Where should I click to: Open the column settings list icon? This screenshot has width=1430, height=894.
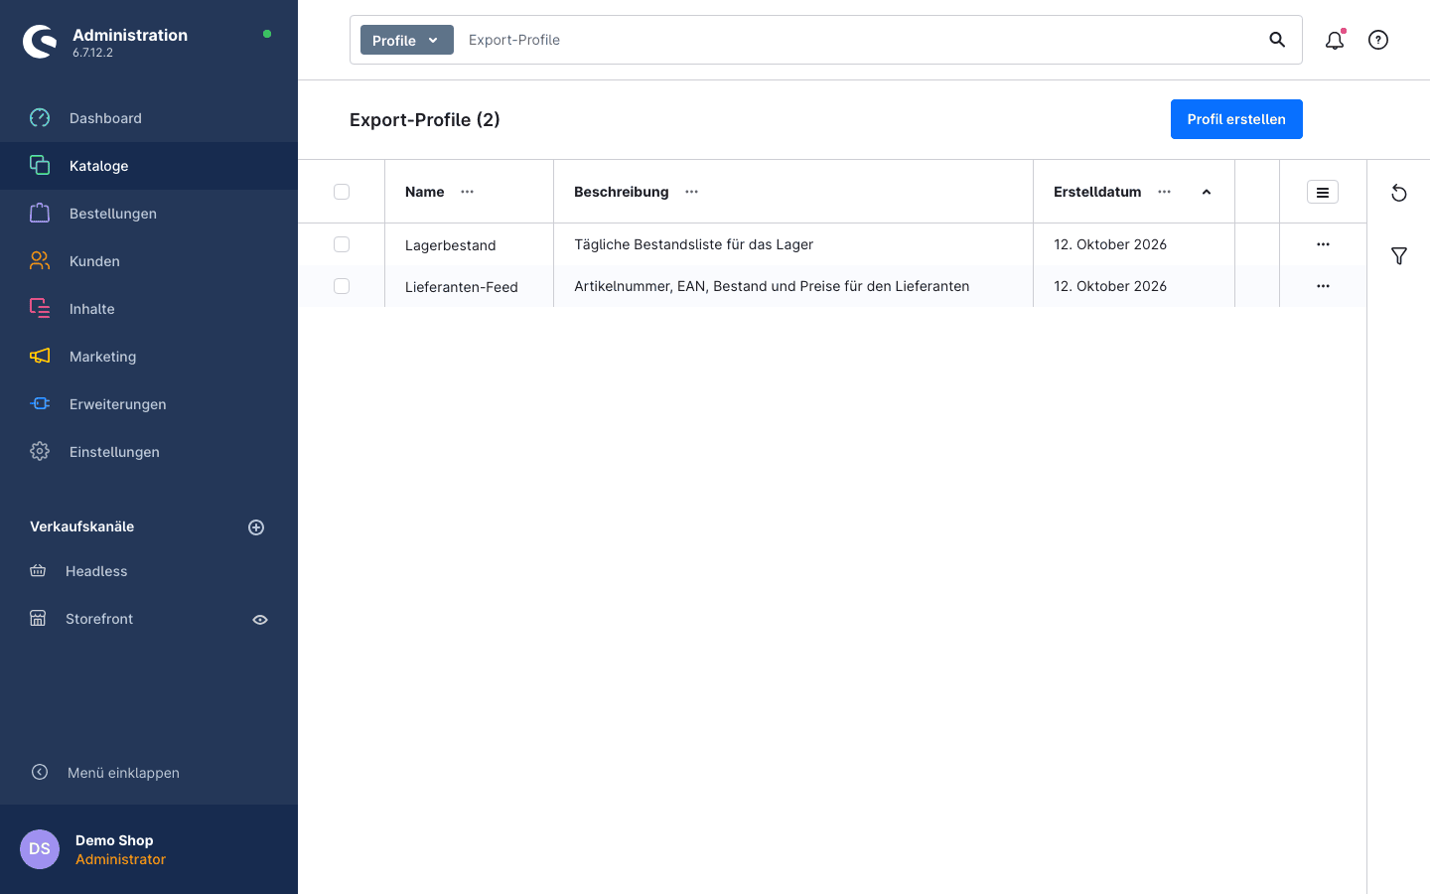click(1323, 192)
